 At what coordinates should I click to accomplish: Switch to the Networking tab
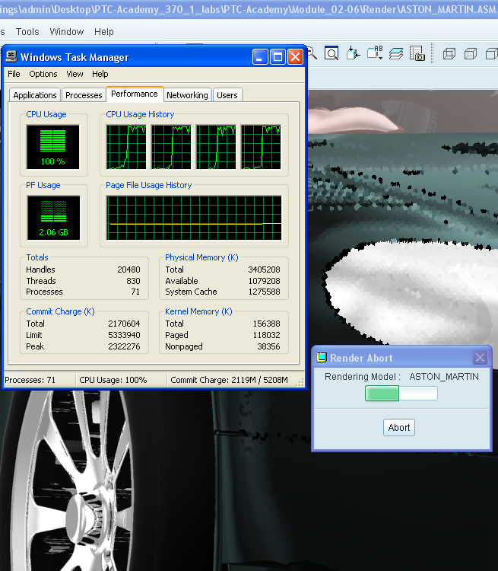tap(187, 95)
